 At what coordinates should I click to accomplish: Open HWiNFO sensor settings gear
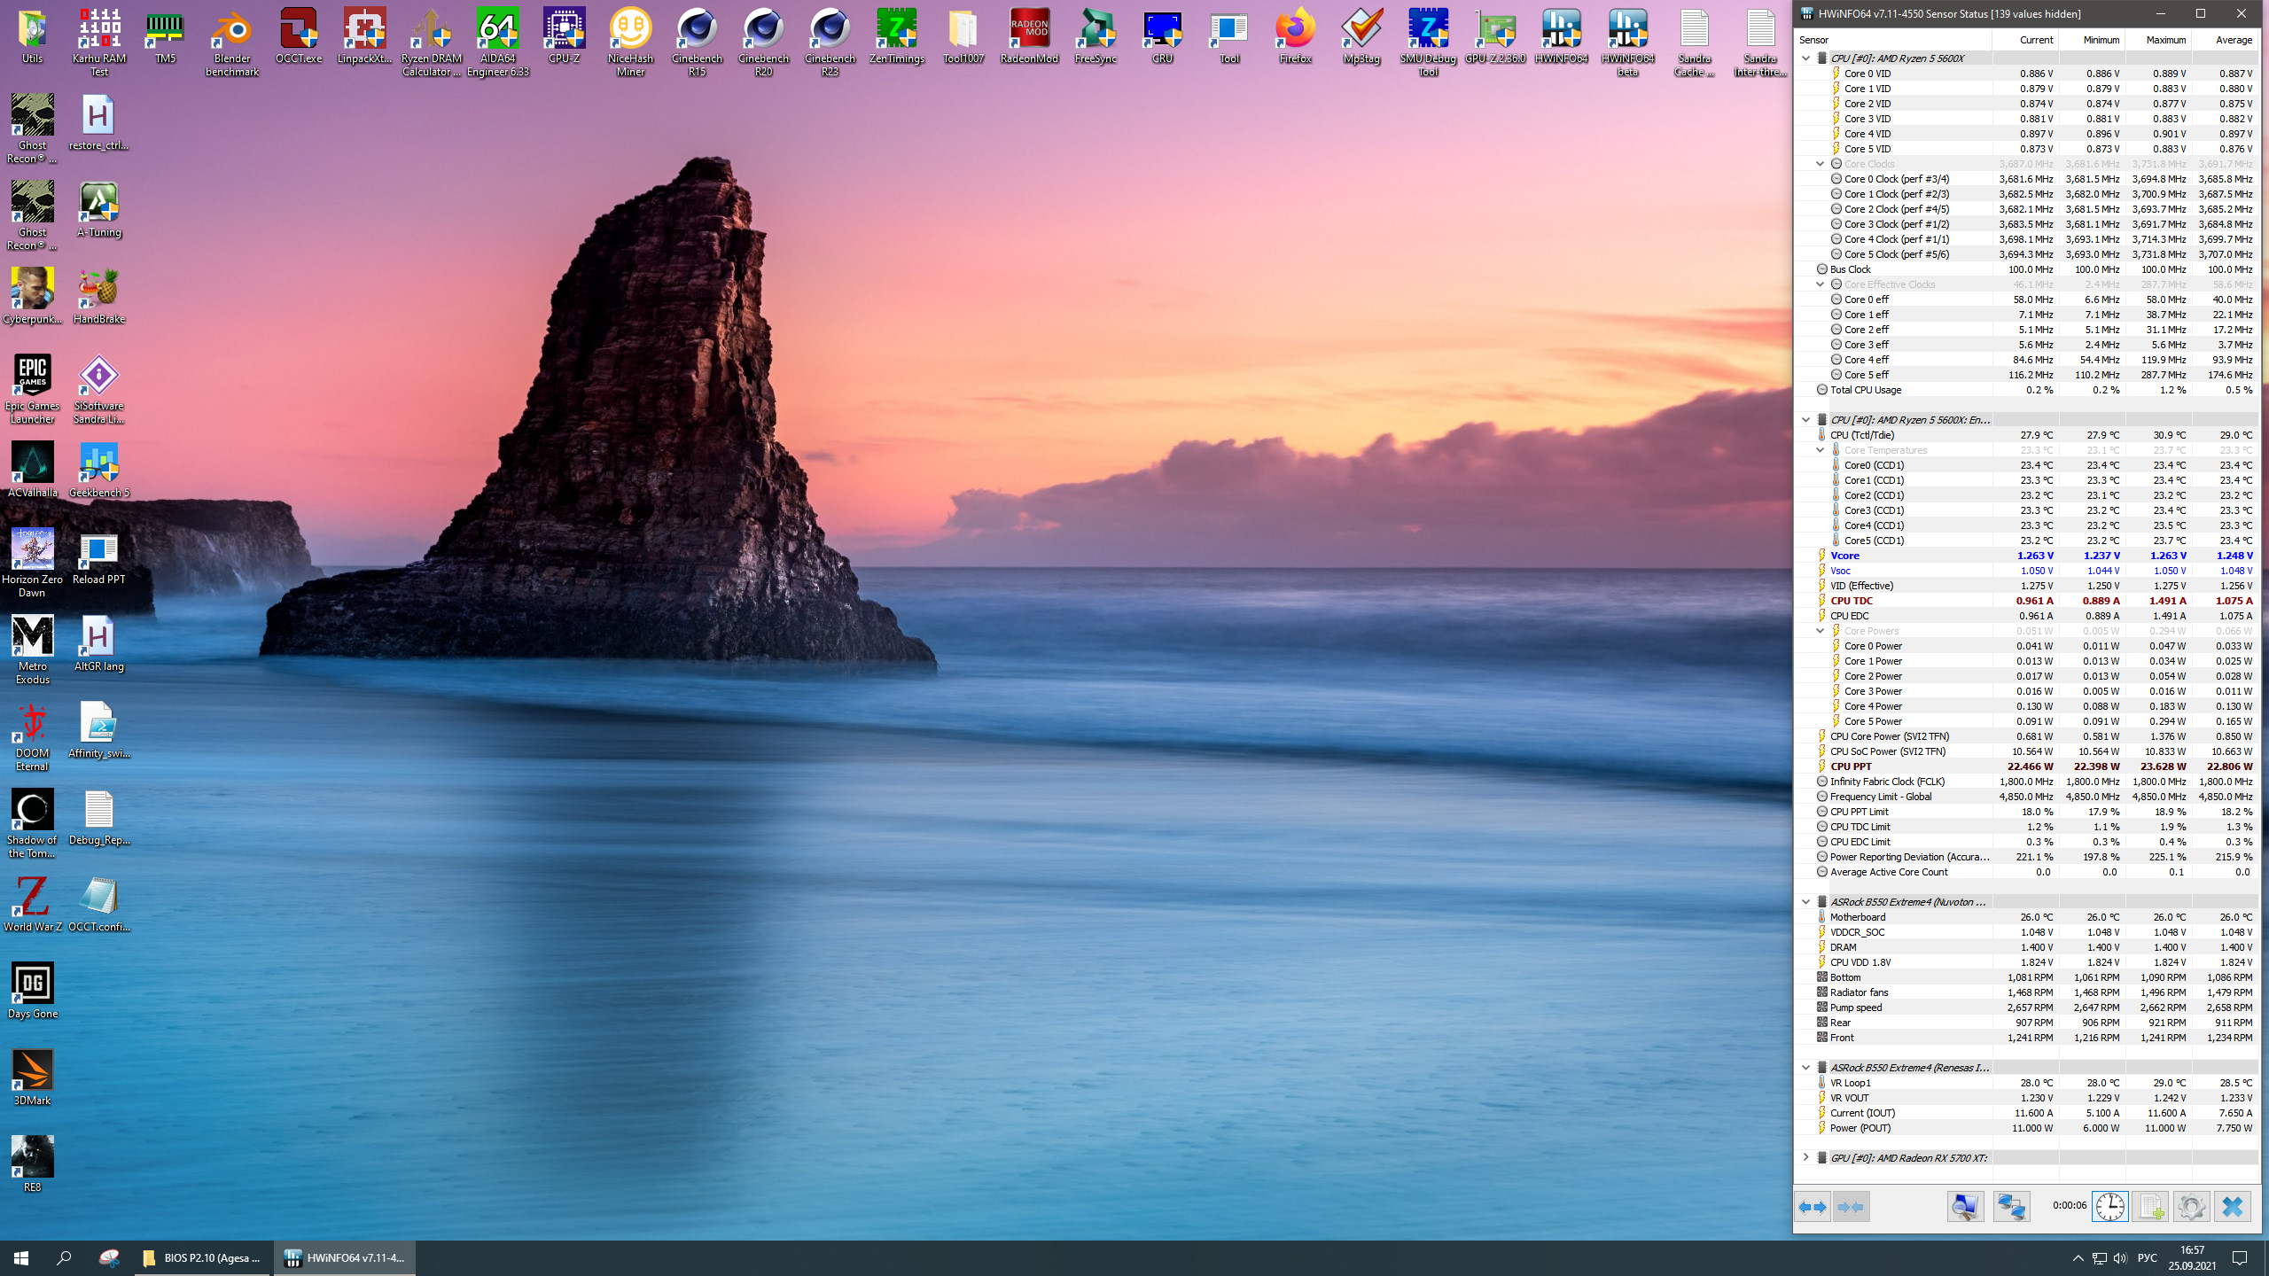[x=2191, y=1207]
